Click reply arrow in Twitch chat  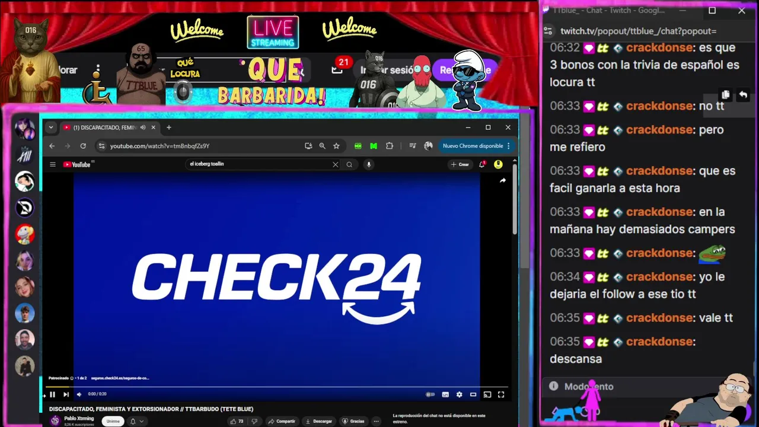[x=743, y=95]
